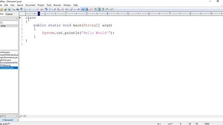Click the horizontal scrollbar thumb under editor
The height and width of the screenshot is (125, 223).
point(25,116)
